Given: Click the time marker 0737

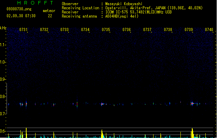Looking at the screenshot, I should (147, 30).
